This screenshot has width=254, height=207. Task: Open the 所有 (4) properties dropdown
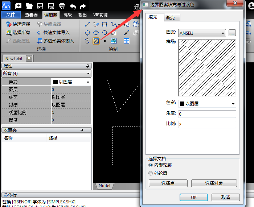[46, 74]
